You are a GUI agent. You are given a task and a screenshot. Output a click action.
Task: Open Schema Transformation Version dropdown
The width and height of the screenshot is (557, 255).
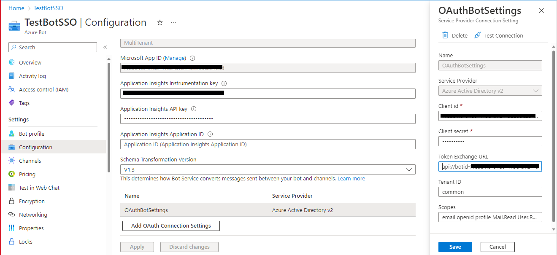click(268, 169)
